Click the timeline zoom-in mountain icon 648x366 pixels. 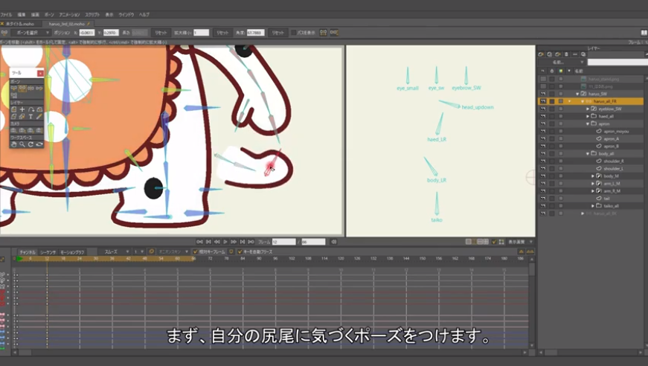[530, 251]
